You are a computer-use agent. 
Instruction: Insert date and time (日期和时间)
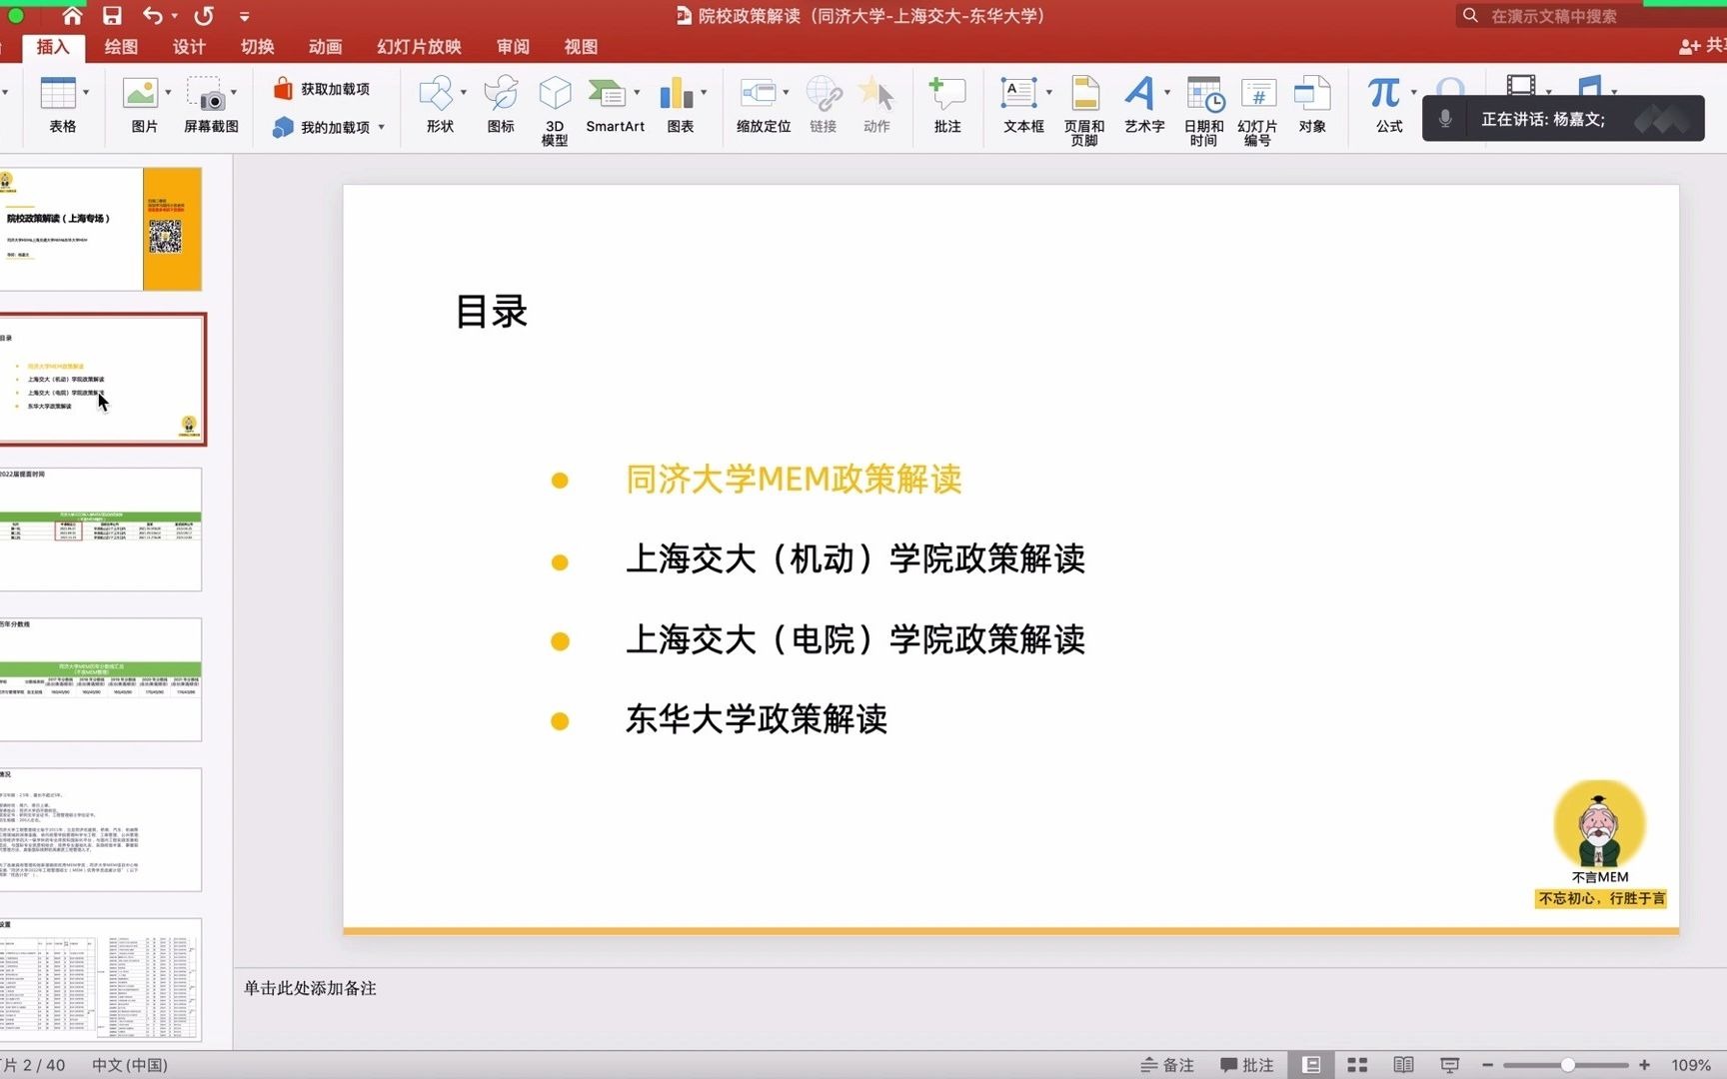1203,110
